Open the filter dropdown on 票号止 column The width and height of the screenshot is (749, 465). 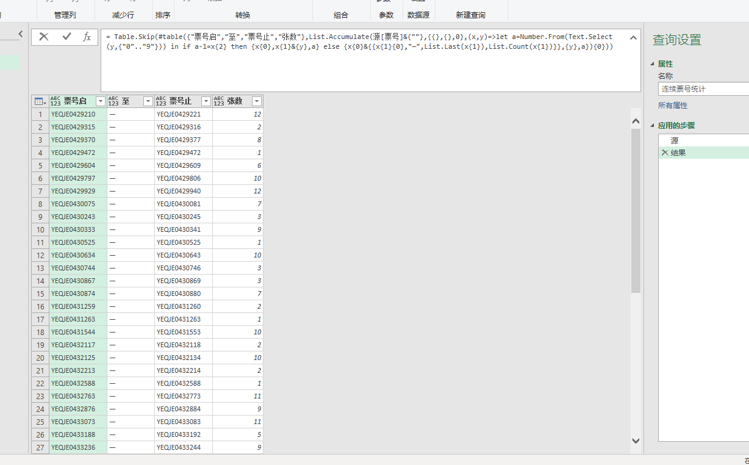[x=206, y=101]
